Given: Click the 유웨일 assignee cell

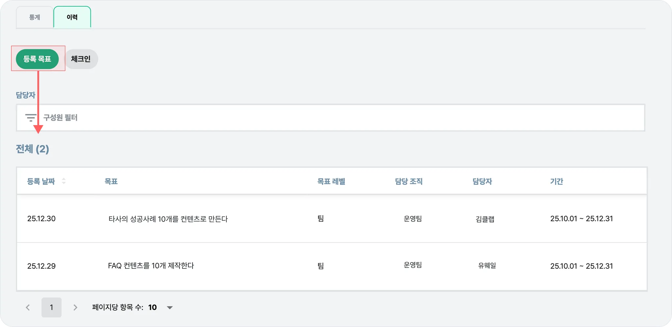Looking at the screenshot, I should [487, 266].
